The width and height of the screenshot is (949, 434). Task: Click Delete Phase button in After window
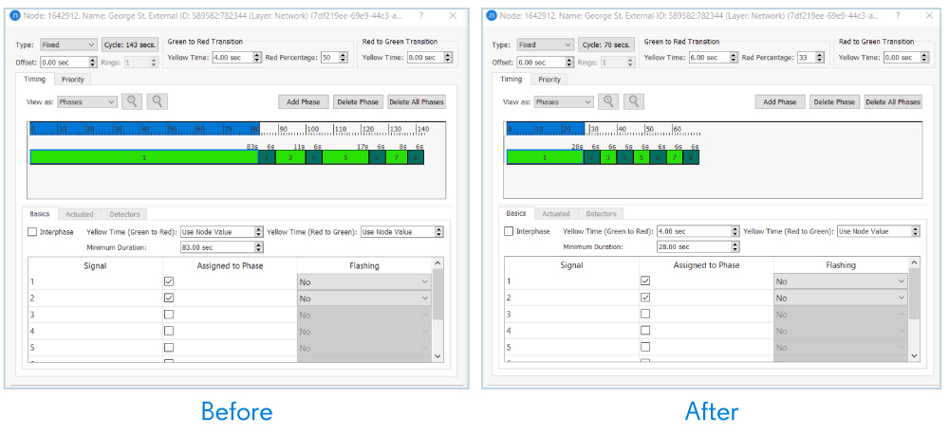pyautogui.click(x=834, y=102)
